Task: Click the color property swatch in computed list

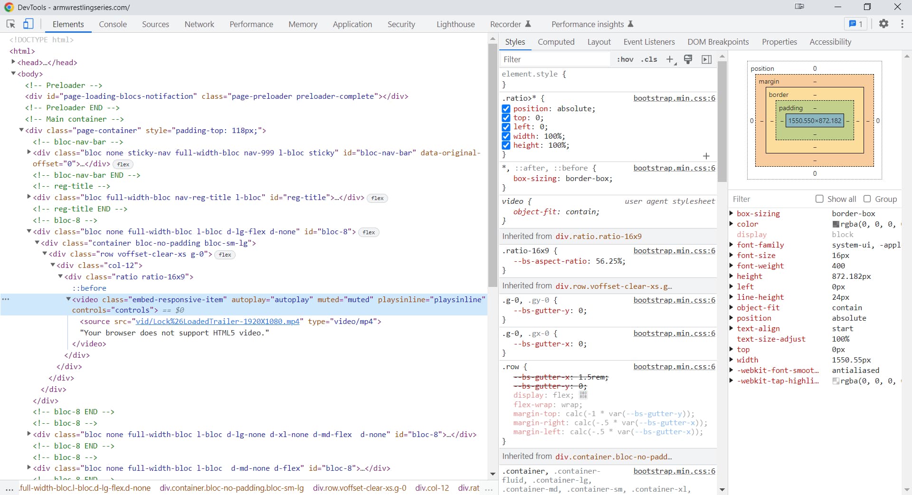Action: (x=836, y=224)
